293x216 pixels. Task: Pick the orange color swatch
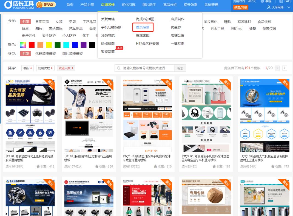pos(40,45)
